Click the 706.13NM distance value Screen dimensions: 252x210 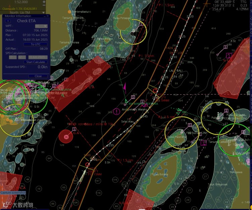[41, 31]
